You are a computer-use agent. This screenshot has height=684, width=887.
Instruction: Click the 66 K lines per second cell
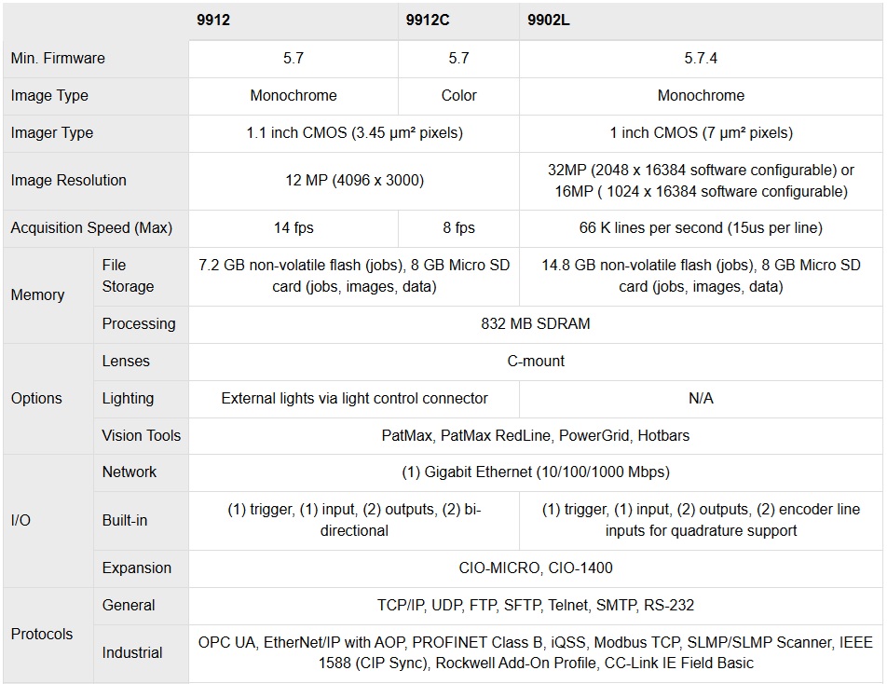[701, 227]
